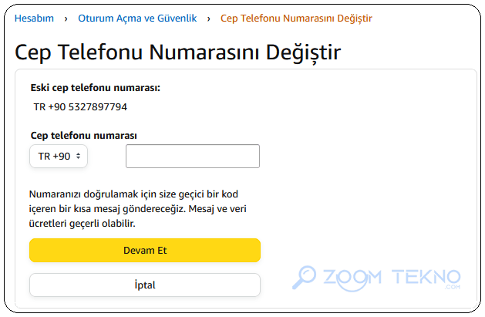Click the Numaranızı doğrulamak info text line

tap(133, 194)
